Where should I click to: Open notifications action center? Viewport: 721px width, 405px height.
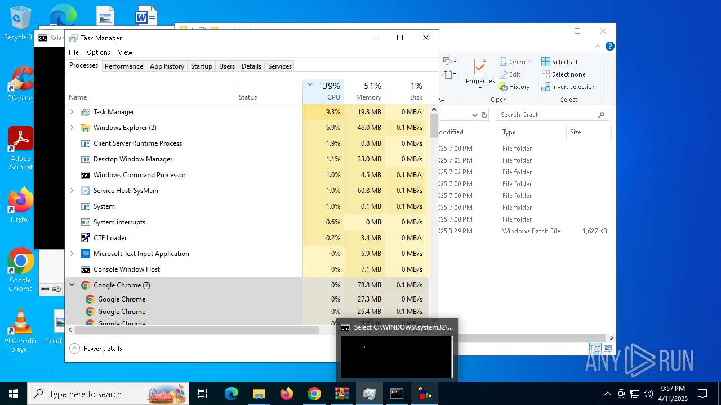click(x=702, y=394)
